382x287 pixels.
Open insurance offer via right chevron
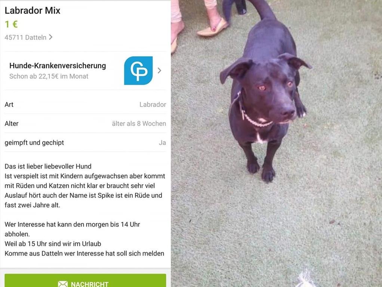point(159,70)
